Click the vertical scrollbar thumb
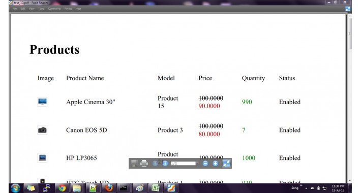361x193 pixels. 350,34
